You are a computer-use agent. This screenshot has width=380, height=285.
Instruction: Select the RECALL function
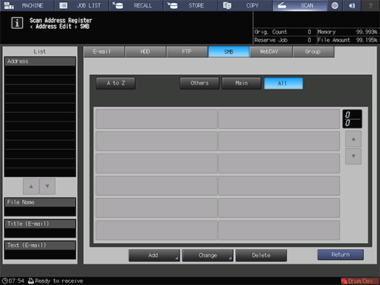[x=136, y=5]
